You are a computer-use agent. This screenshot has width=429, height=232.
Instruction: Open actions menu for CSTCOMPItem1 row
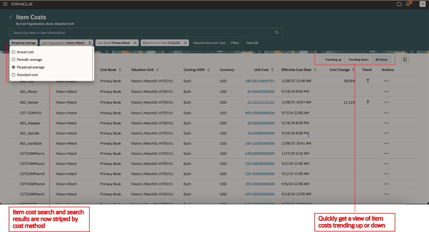[386, 154]
